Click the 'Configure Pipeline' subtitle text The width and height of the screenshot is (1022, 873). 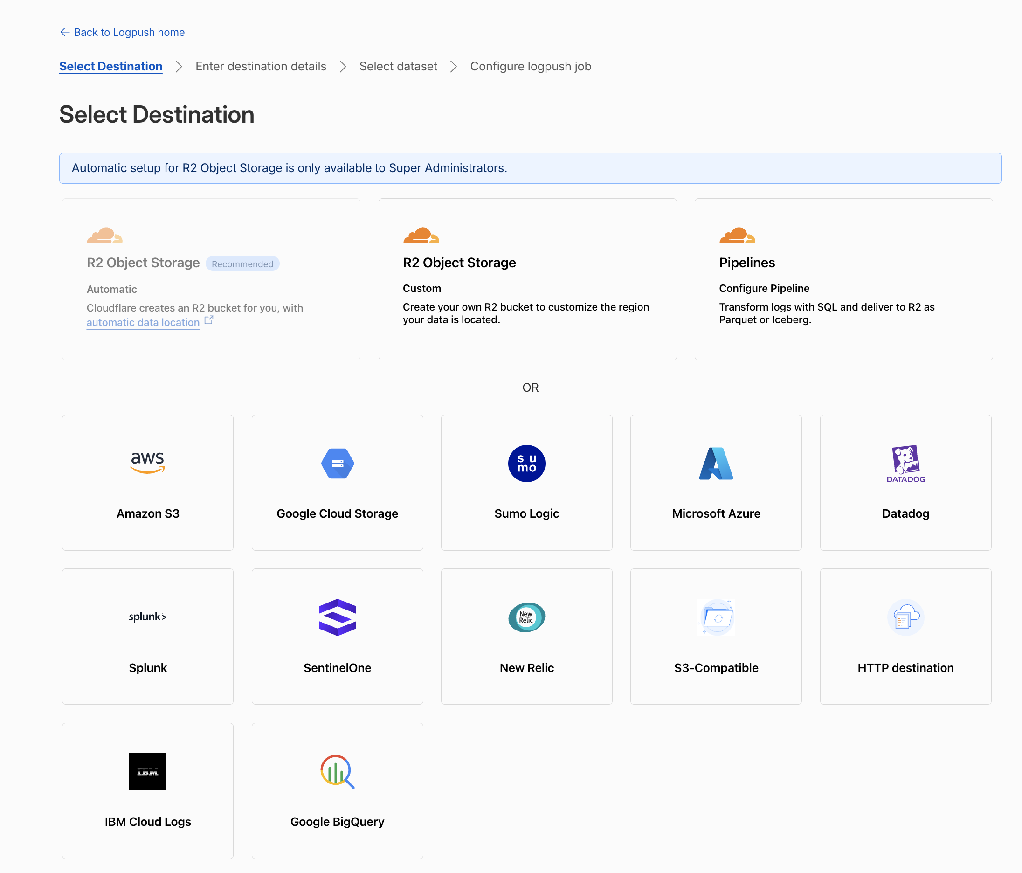764,289
